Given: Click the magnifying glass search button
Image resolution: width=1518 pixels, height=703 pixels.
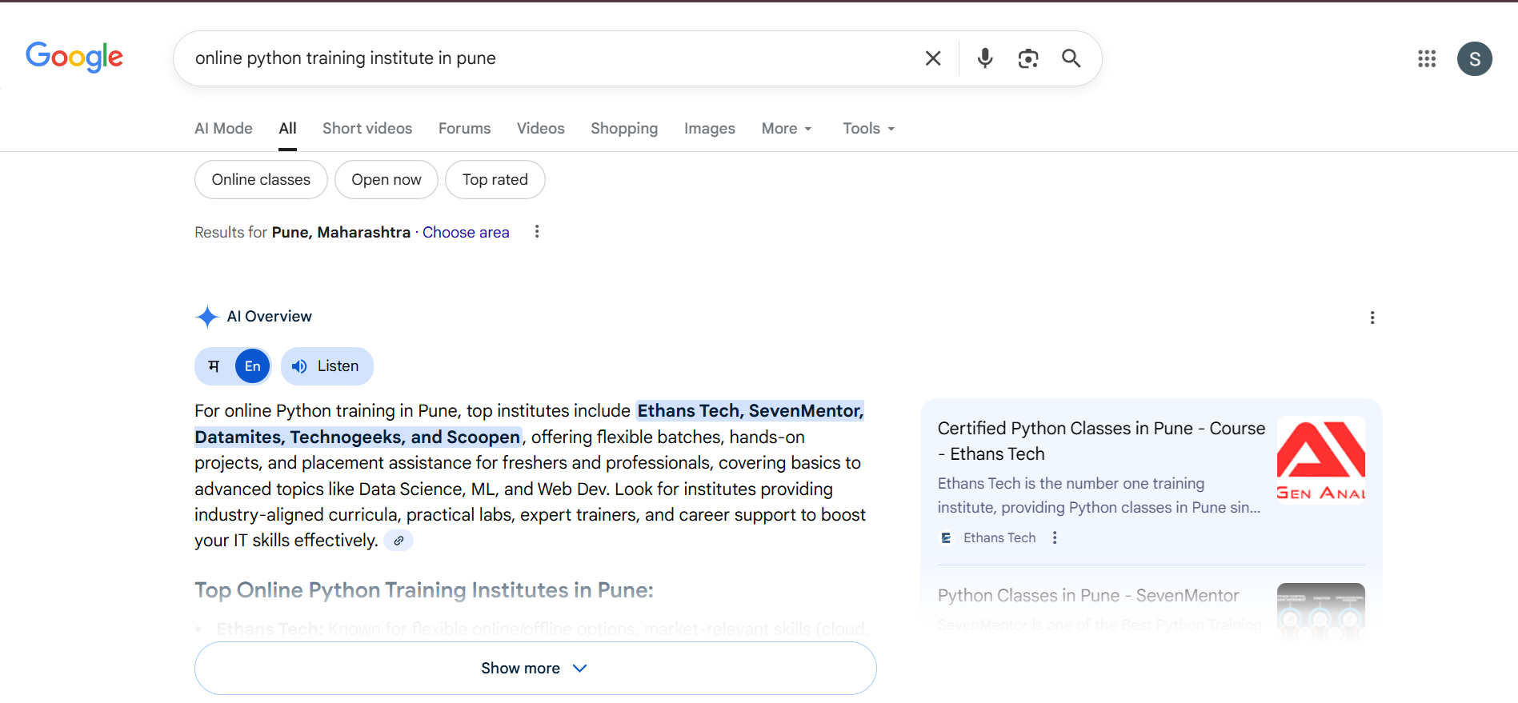Looking at the screenshot, I should point(1071,58).
